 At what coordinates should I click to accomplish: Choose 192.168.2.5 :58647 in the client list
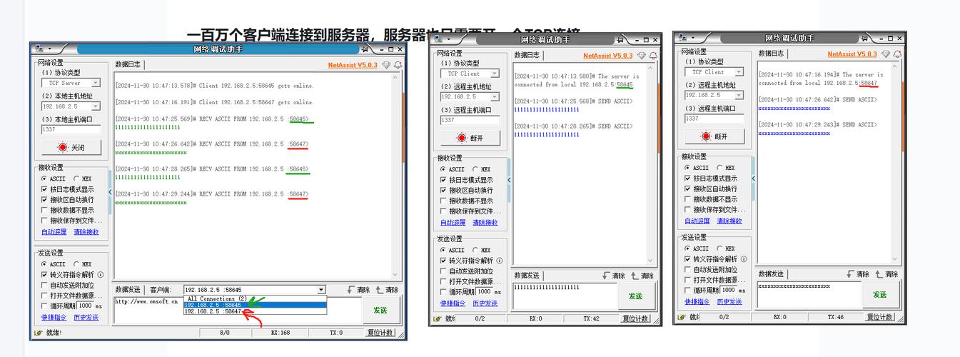tap(255, 311)
